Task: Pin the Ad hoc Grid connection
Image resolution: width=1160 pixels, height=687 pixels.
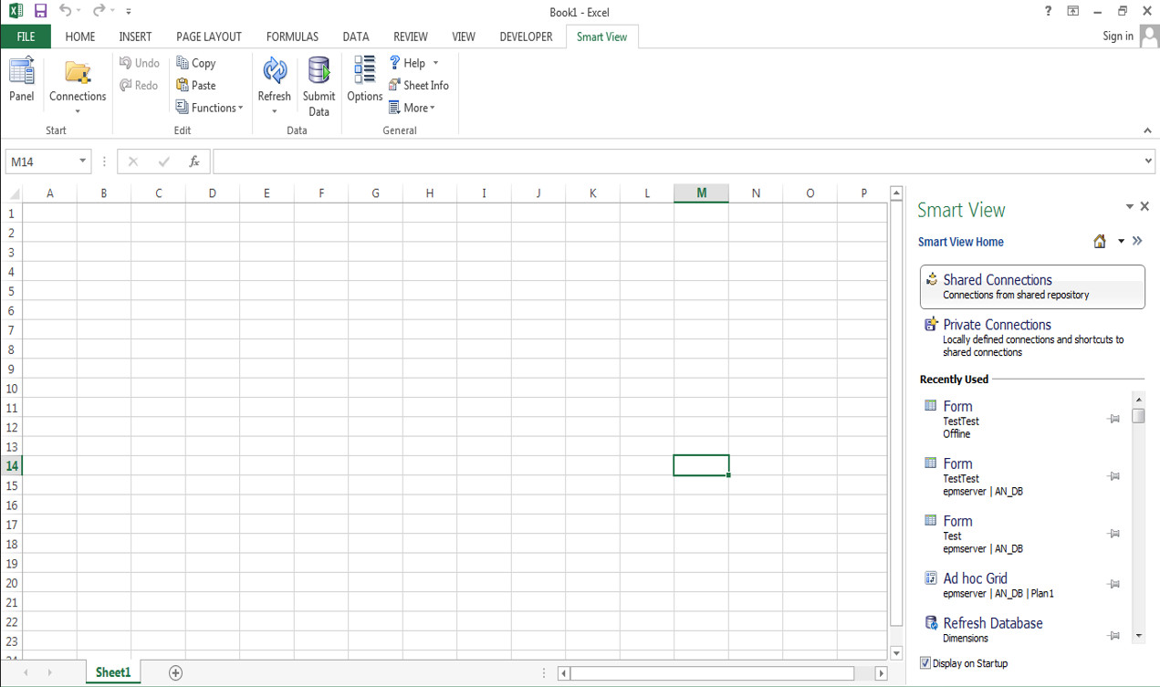Action: (x=1113, y=584)
